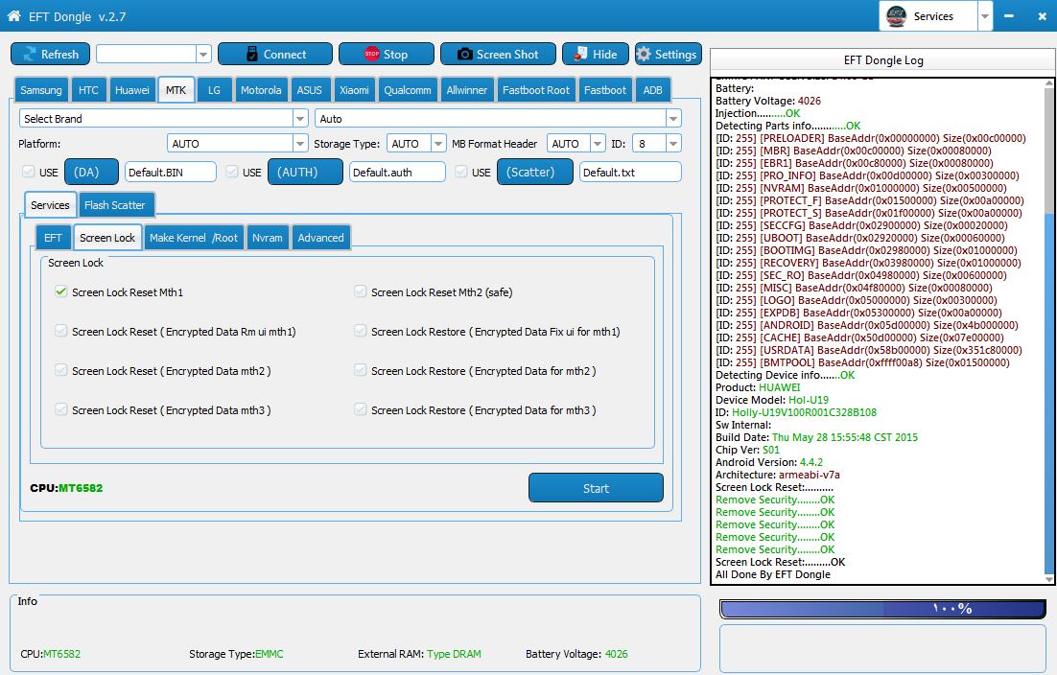Click the 100% progress bar

click(882, 609)
